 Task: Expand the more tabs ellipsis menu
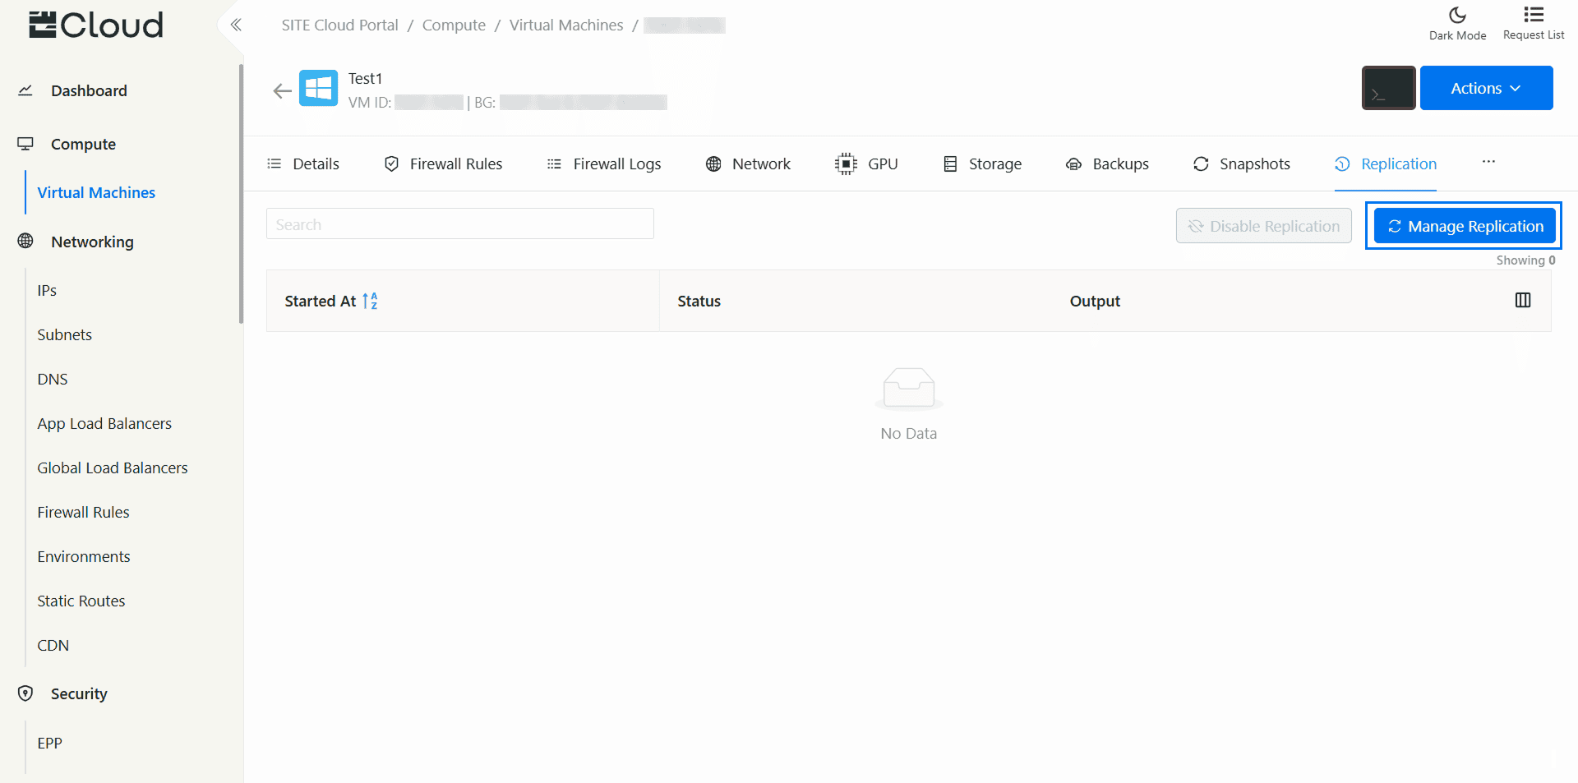tap(1488, 163)
